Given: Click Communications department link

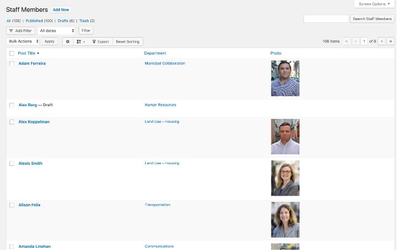Looking at the screenshot, I should pyautogui.click(x=159, y=246).
